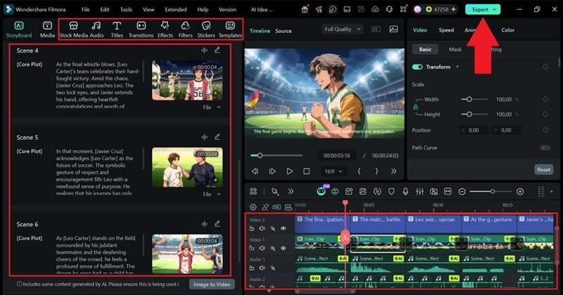563x295 pixels.
Task: Open the Transitions panel
Action: (141, 29)
